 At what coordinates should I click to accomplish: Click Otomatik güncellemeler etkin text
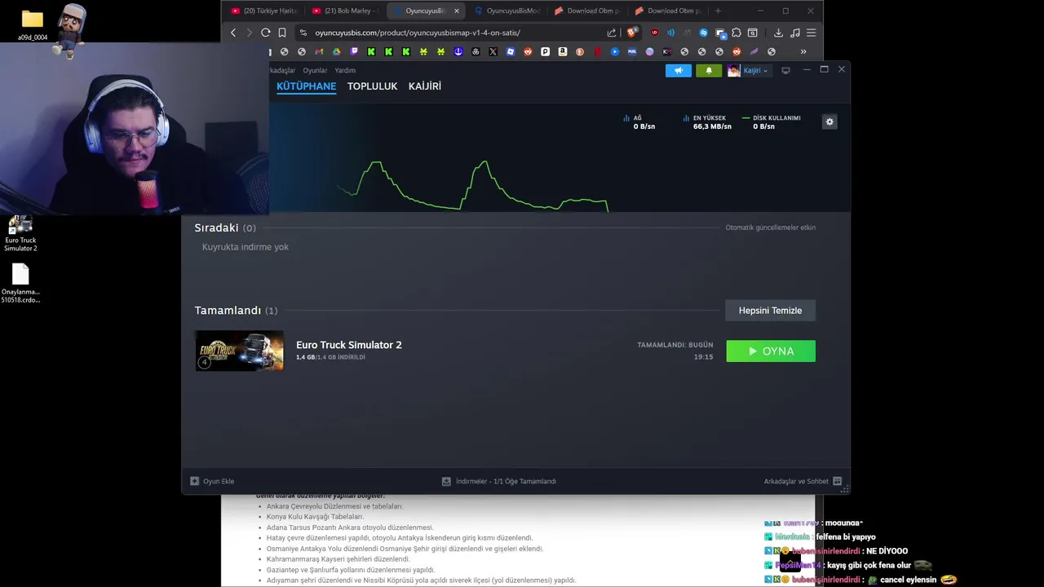point(770,227)
